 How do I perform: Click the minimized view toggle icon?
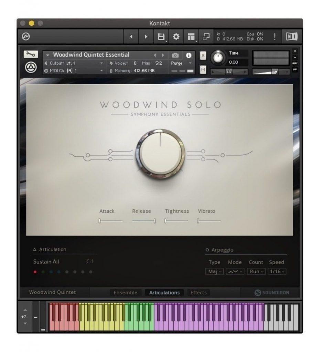click(x=206, y=36)
